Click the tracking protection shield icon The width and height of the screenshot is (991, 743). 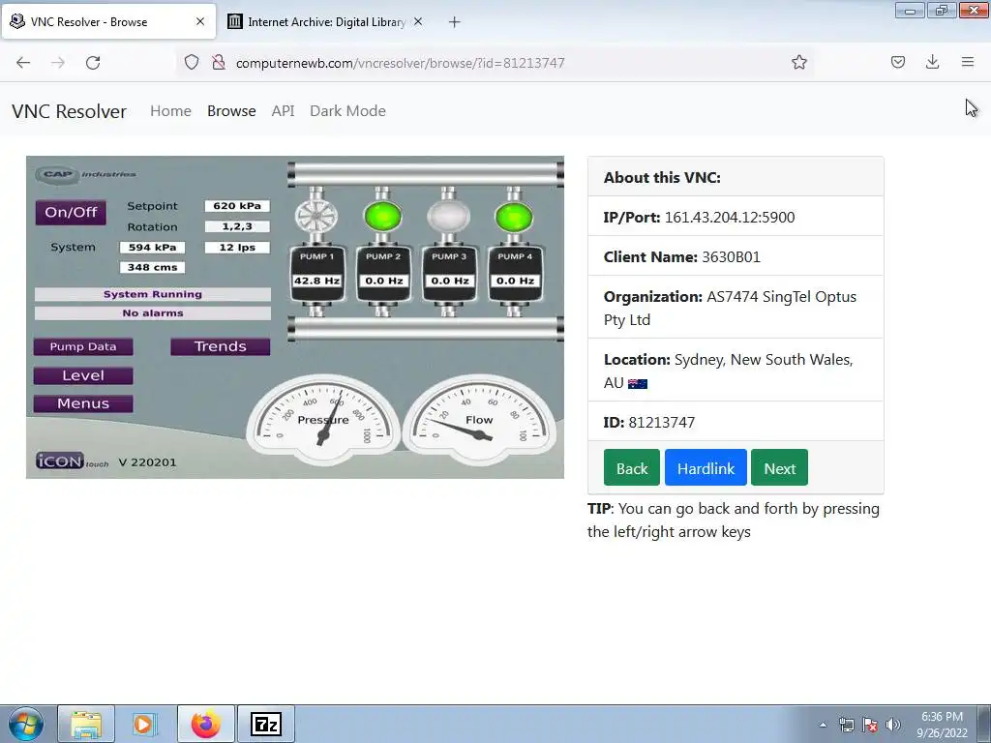click(192, 62)
